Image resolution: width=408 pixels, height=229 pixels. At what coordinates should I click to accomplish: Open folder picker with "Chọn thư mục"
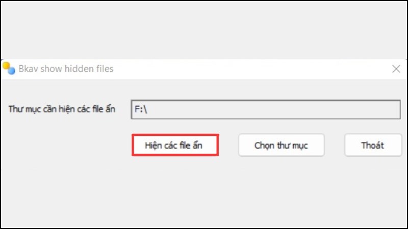281,146
